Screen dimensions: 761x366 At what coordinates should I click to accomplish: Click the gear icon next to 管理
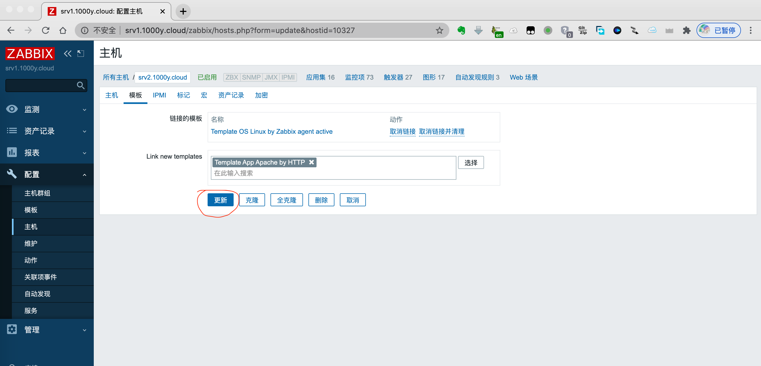pos(12,329)
